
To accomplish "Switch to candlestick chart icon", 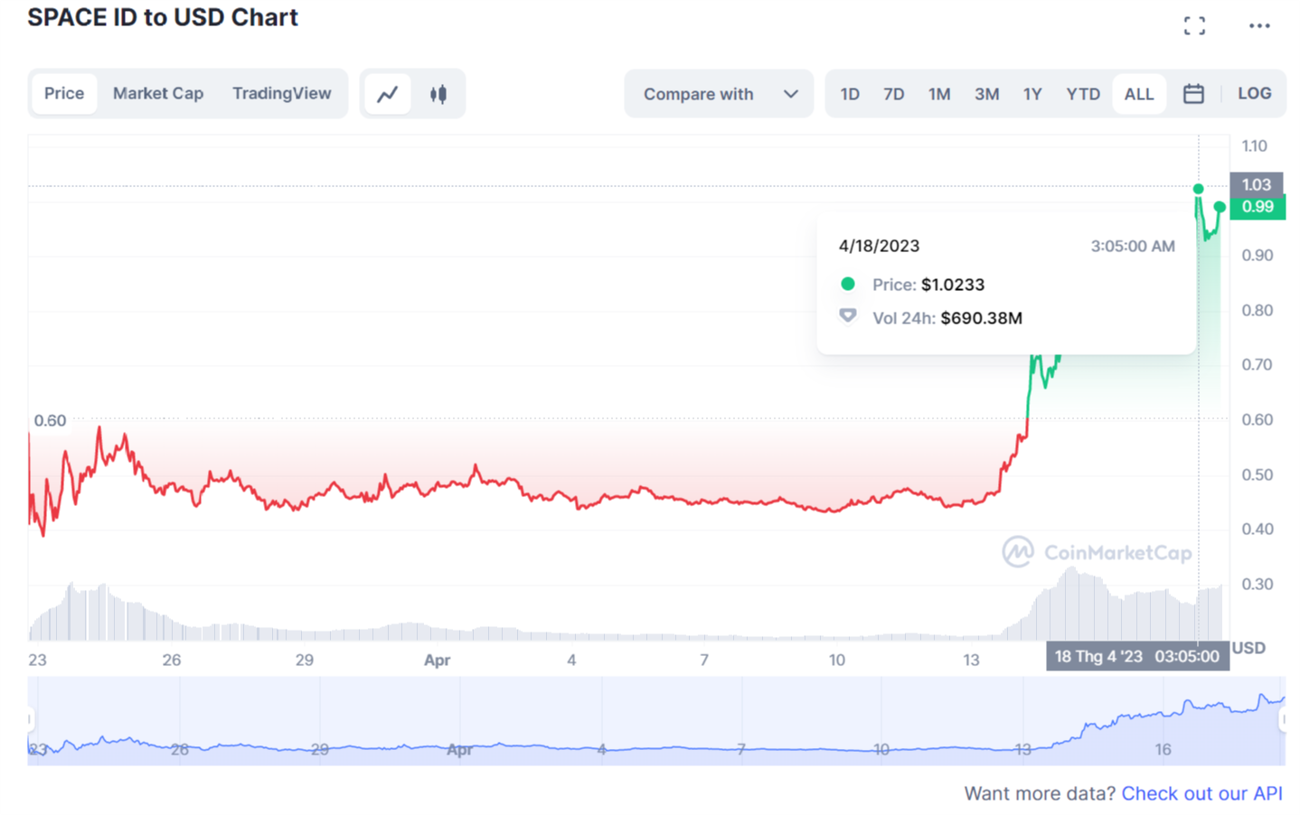I will [x=438, y=94].
